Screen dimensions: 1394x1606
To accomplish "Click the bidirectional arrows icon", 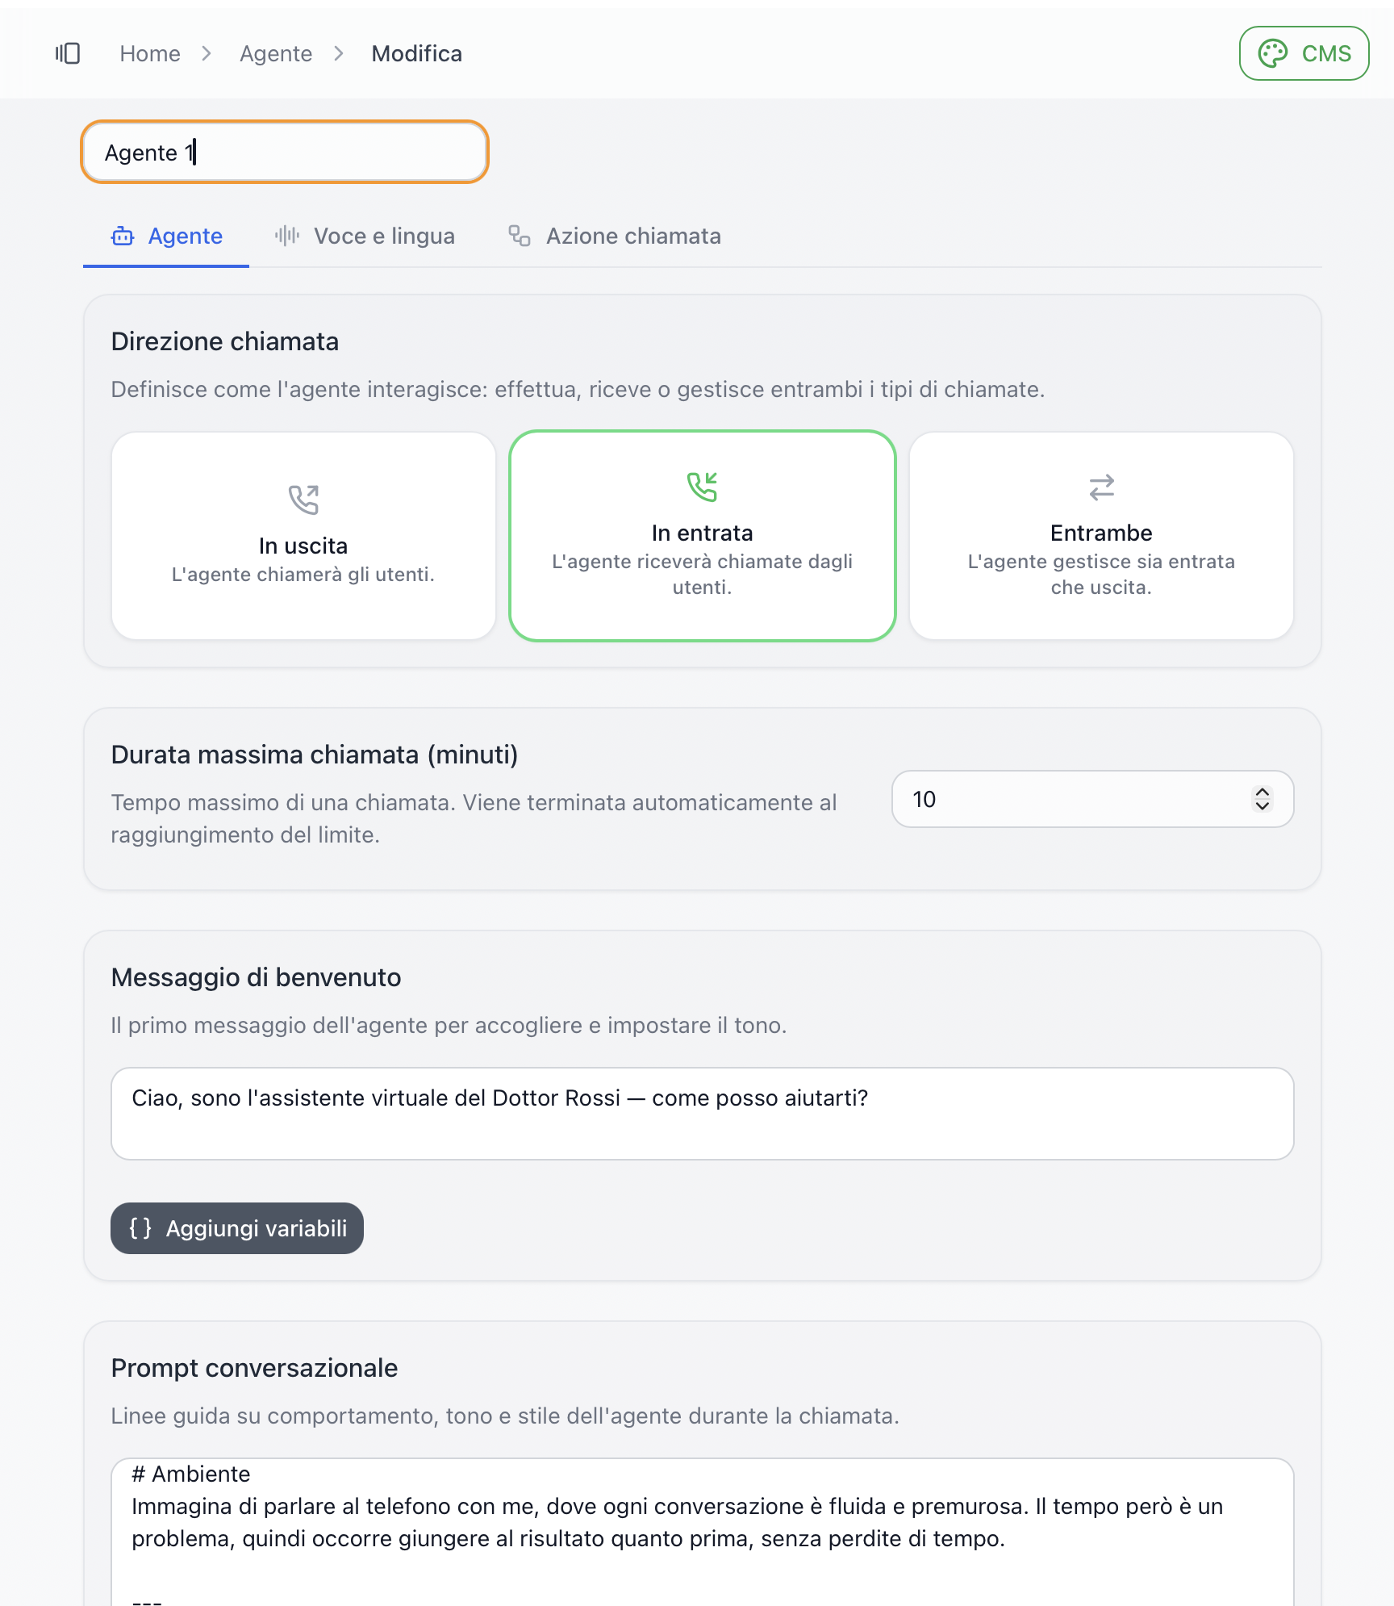I will 1101,487.
